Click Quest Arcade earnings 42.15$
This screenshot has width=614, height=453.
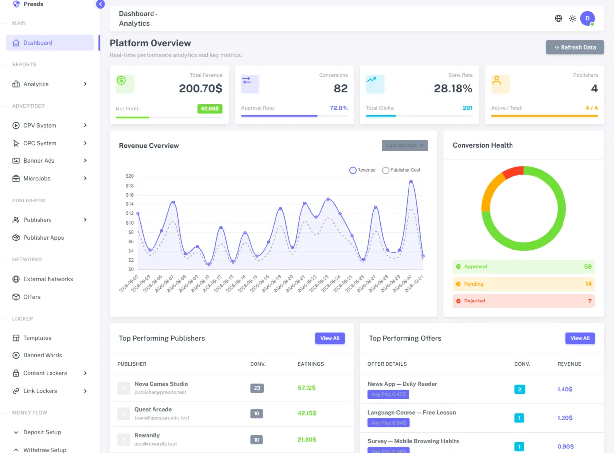tap(307, 413)
